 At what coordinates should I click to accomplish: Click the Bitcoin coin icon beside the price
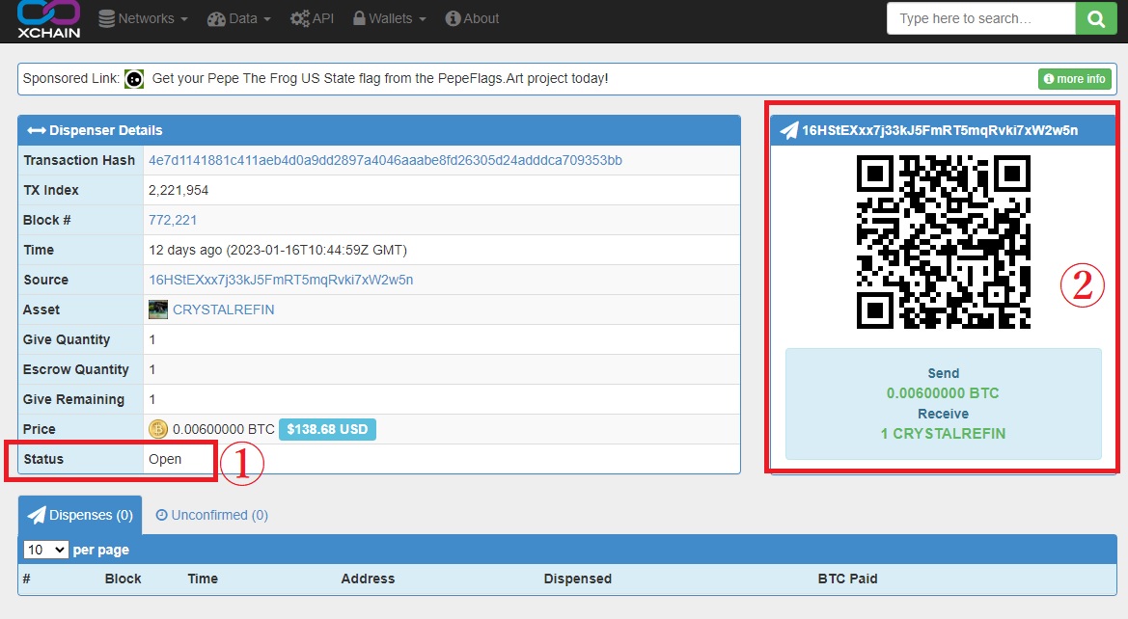pyautogui.click(x=157, y=429)
